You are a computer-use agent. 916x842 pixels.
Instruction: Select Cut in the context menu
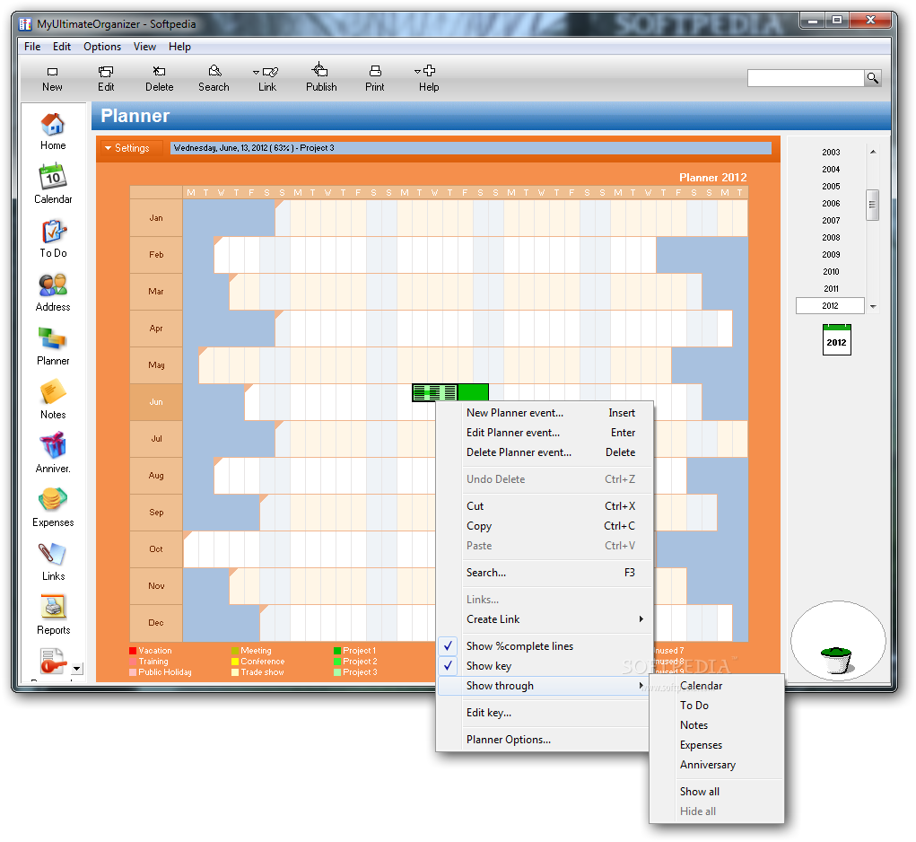(544, 506)
